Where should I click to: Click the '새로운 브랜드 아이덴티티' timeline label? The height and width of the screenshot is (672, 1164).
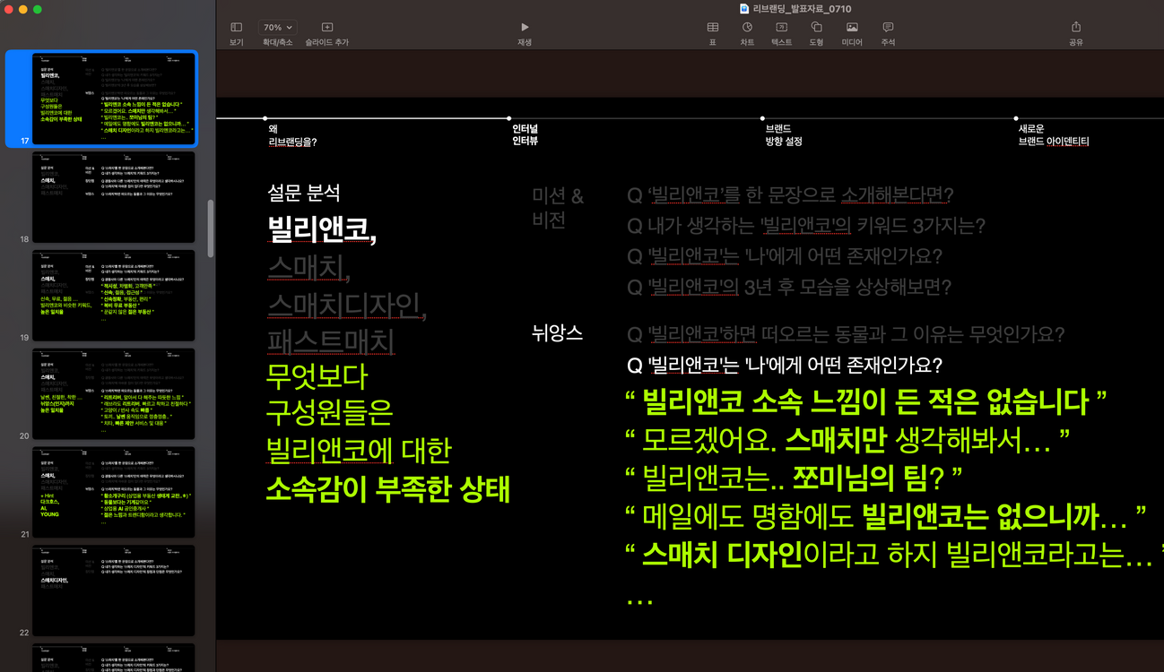click(1054, 135)
